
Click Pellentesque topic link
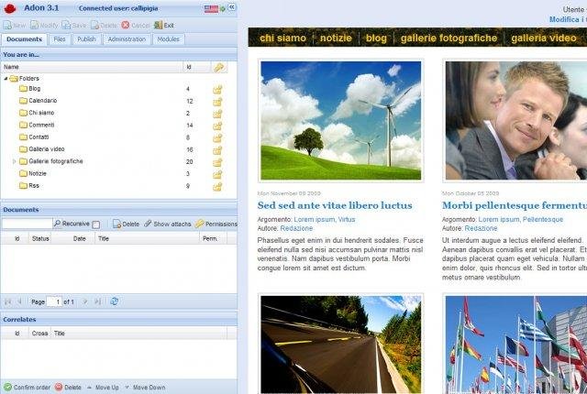[543, 219]
